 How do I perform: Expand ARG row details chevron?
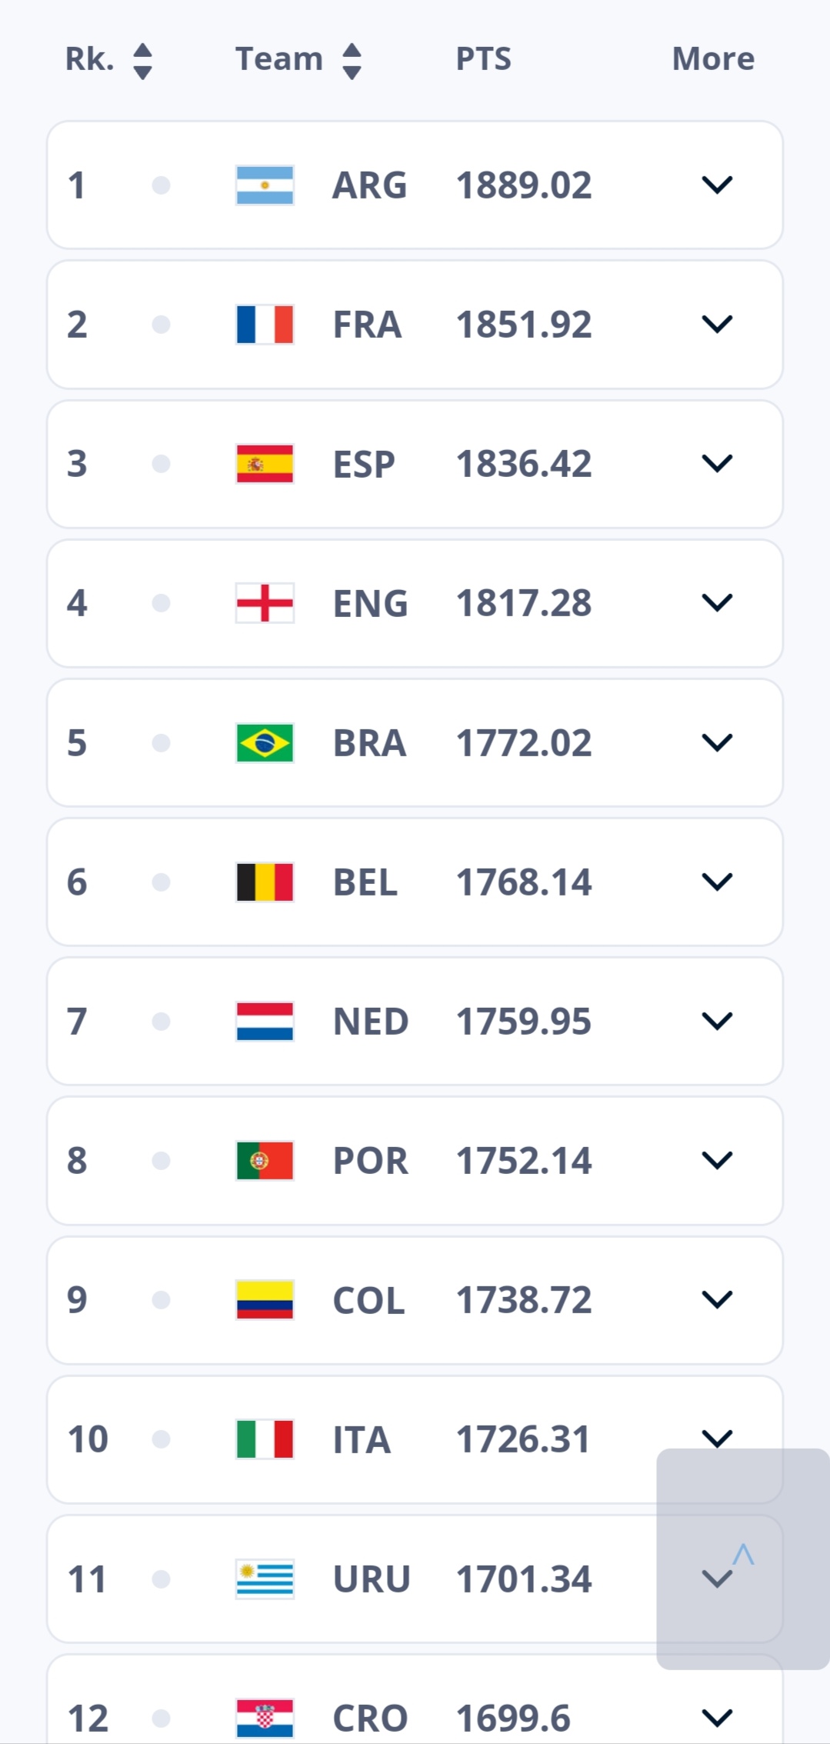pyautogui.click(x=717, y=185)
